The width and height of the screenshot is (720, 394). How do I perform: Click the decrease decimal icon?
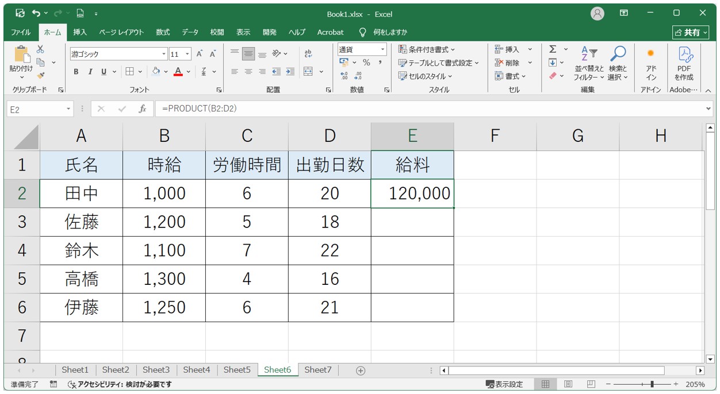coord(358,76)
